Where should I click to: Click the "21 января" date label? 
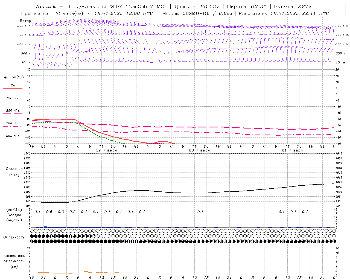pyautogui.click(x=292, y=150)
